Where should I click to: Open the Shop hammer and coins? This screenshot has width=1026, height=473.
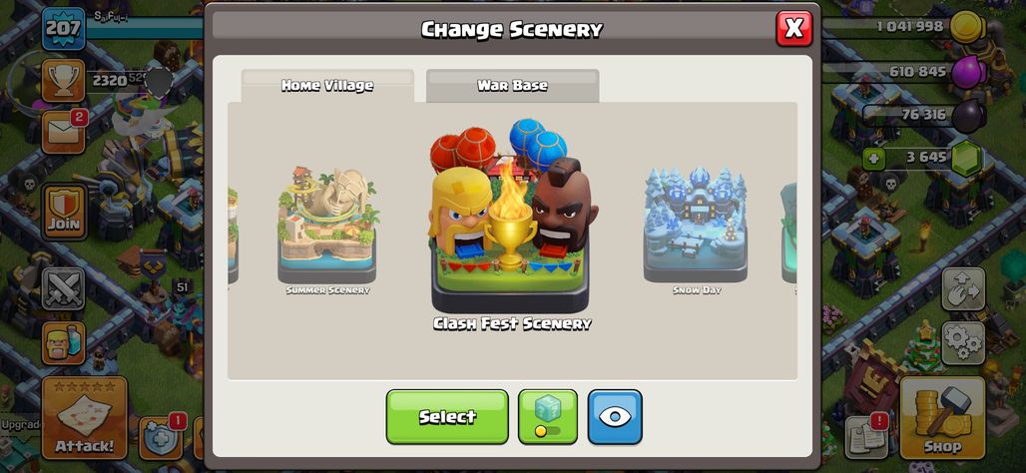(x=942, y=418)
